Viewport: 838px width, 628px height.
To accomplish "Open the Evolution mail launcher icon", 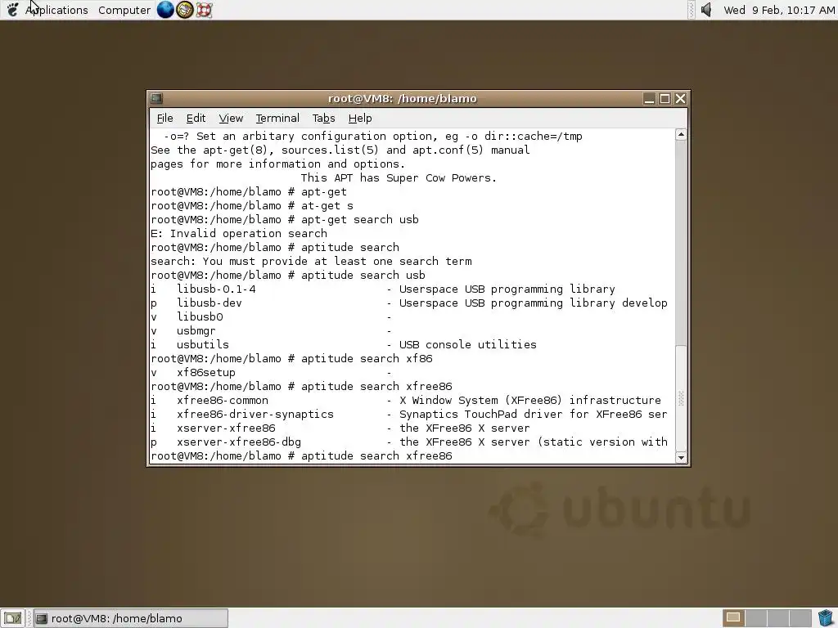I will (184, 10).
